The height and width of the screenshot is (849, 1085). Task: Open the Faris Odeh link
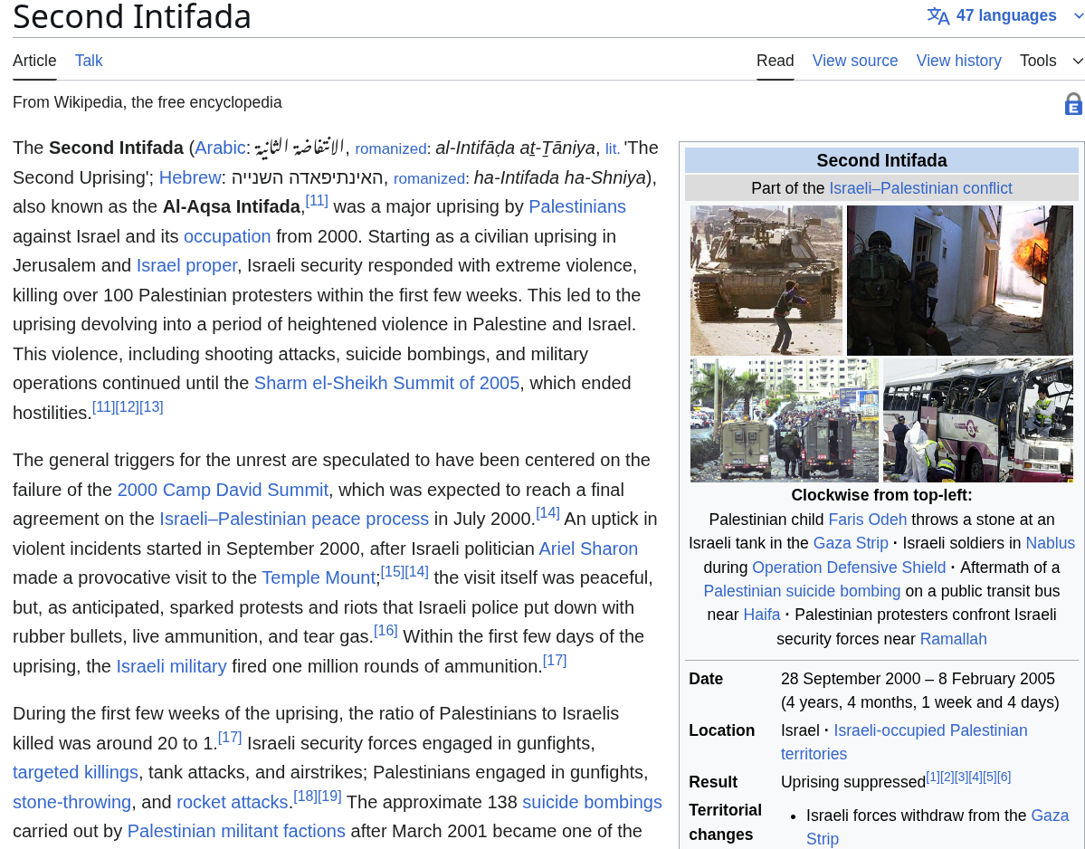tap(867, 520)
